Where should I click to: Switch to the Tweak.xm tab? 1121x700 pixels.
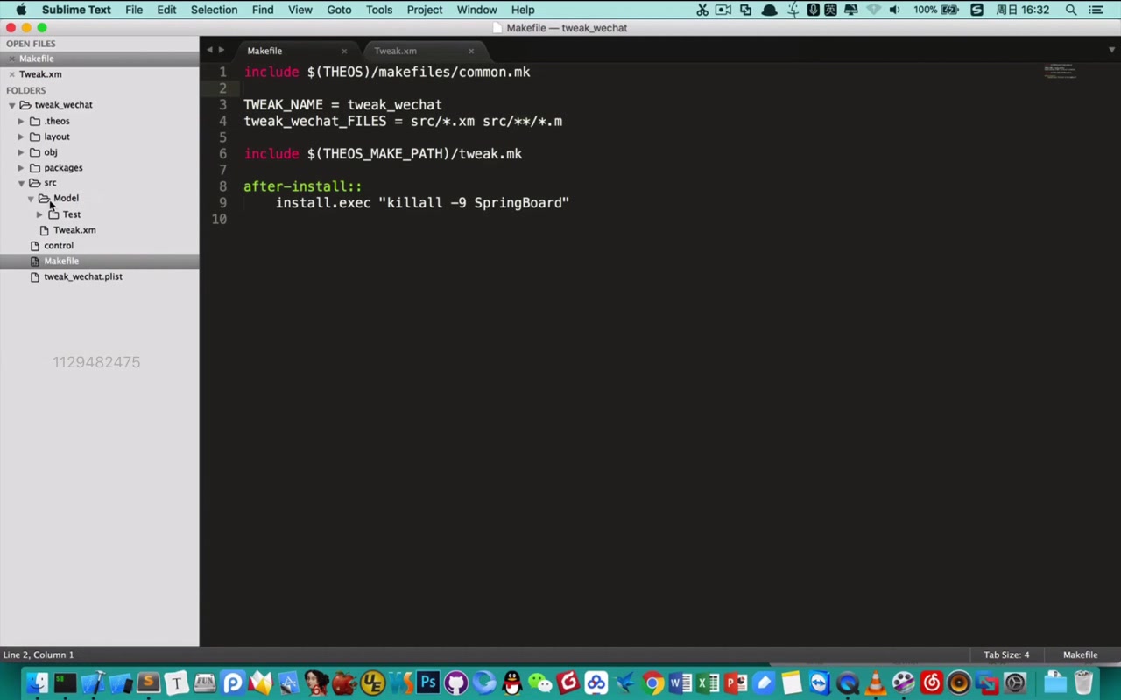pos(396,51)
